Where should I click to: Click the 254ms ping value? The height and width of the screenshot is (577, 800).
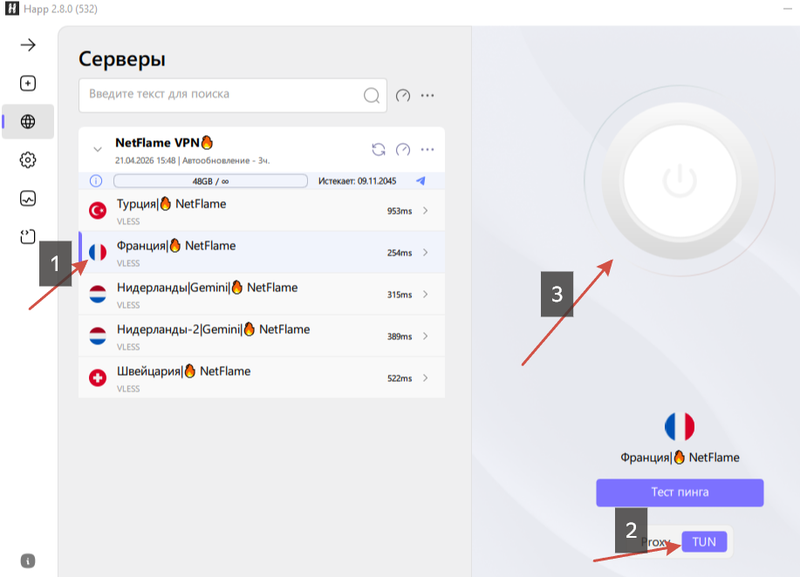[x=399, y=253]
